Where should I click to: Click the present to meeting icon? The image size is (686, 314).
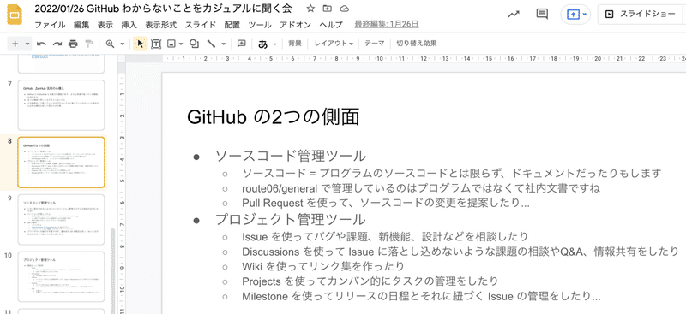pos(573,15)
